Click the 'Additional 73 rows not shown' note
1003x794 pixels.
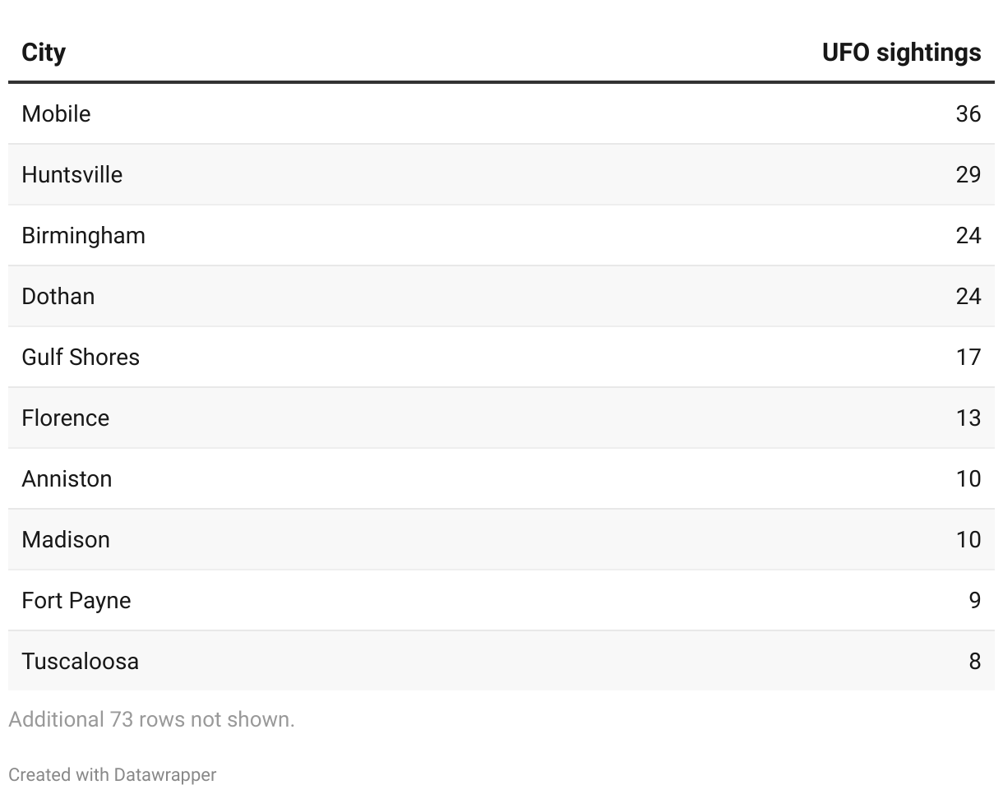coord(151,719)
